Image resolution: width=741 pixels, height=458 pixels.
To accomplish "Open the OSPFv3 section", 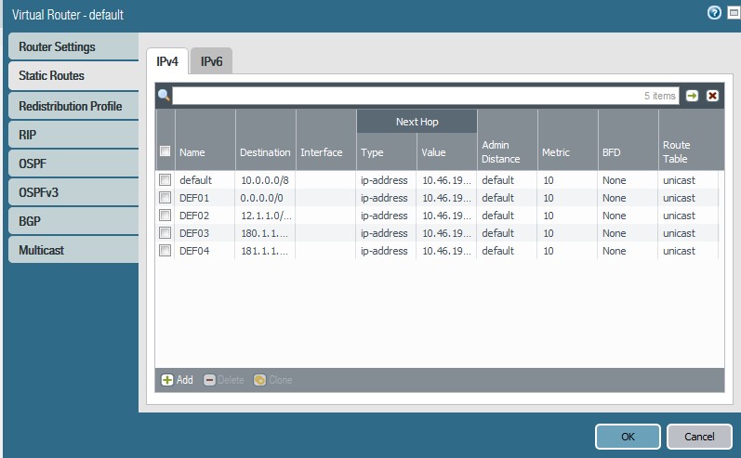I will click(73, 192).
